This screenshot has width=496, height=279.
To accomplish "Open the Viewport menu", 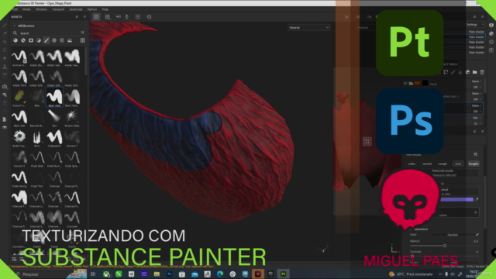I will [x=58, y=9].
